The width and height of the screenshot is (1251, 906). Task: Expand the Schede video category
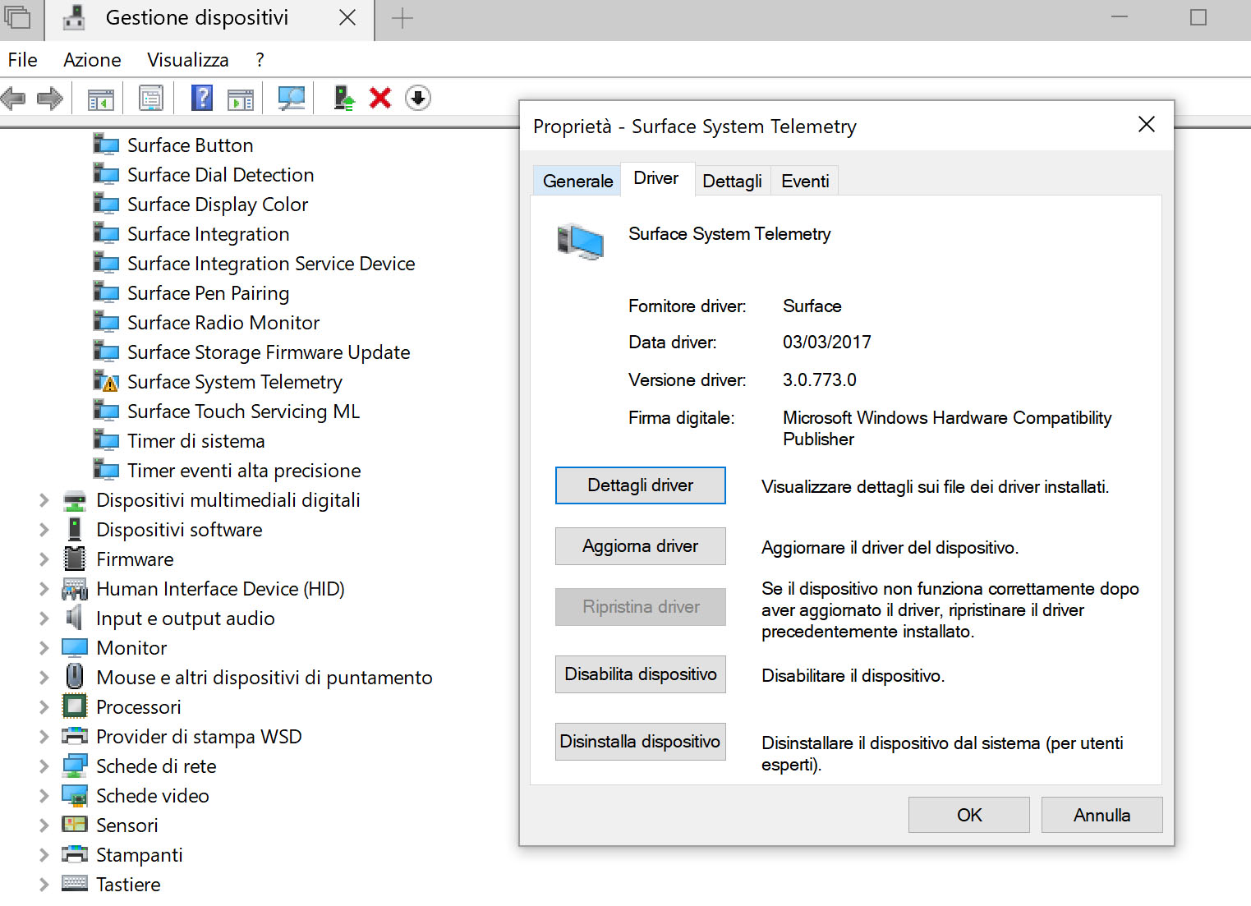[x=44, y=795]
